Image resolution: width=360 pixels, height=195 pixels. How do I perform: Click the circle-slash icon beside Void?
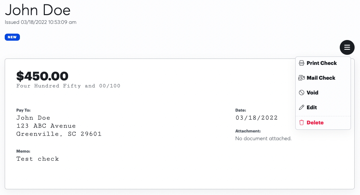[302, 93]
